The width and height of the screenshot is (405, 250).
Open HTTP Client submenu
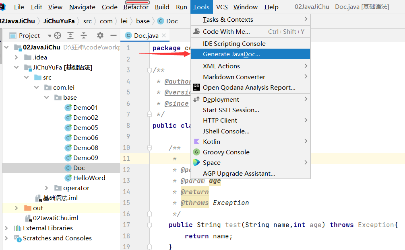pyautogui.click(x=220, y=120)
